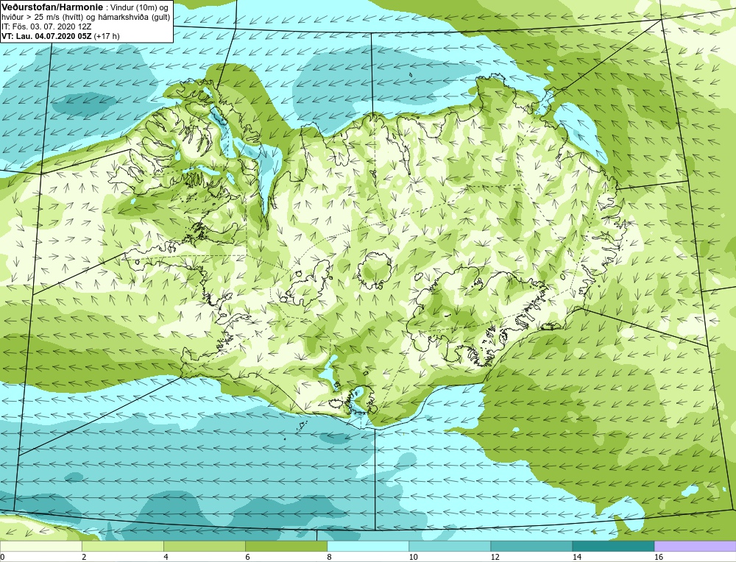Image resolution: width=736 pixels, height=562 pixels.
Task: Click the 'IT: Fös. 03. 07. 2020 12Z' line
Action: point(45,26)
